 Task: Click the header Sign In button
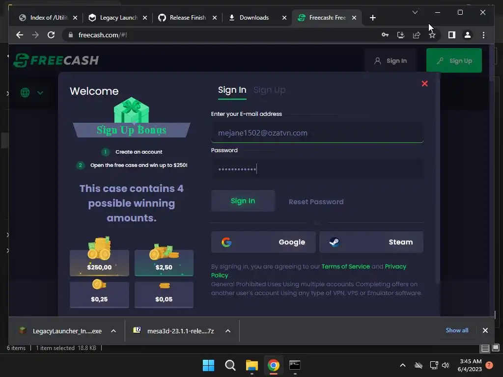[391, 60]
